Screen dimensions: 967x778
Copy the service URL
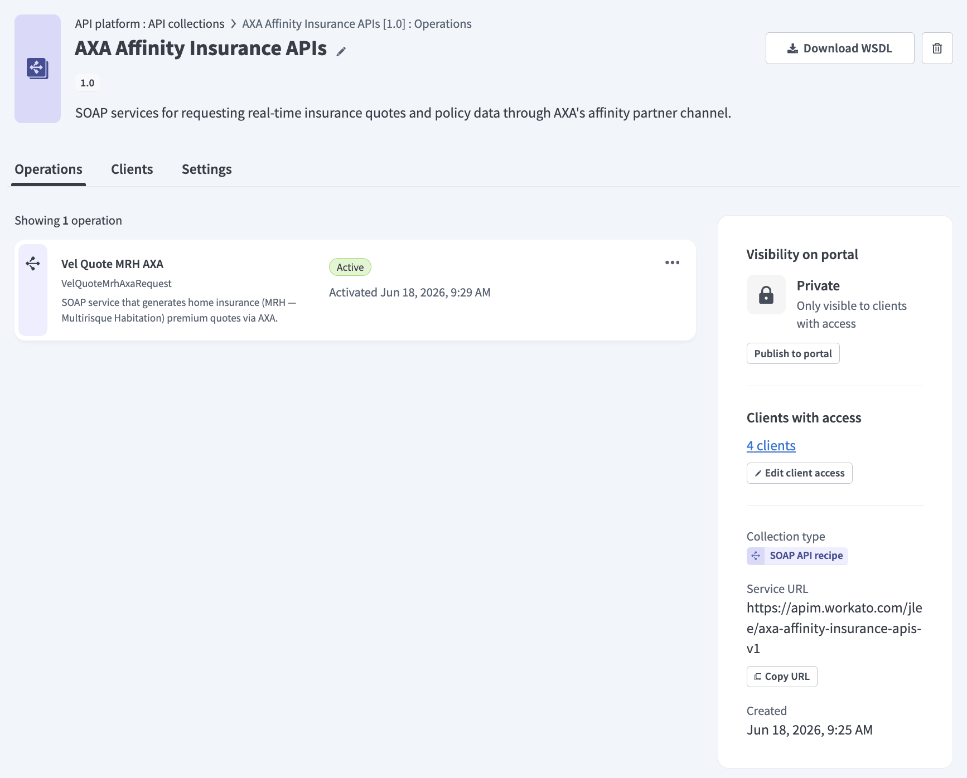[x=782, y=677]
